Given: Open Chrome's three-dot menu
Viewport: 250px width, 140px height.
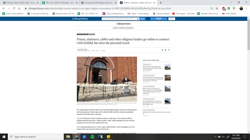Looking at the screenshot, I should [246, 8].
